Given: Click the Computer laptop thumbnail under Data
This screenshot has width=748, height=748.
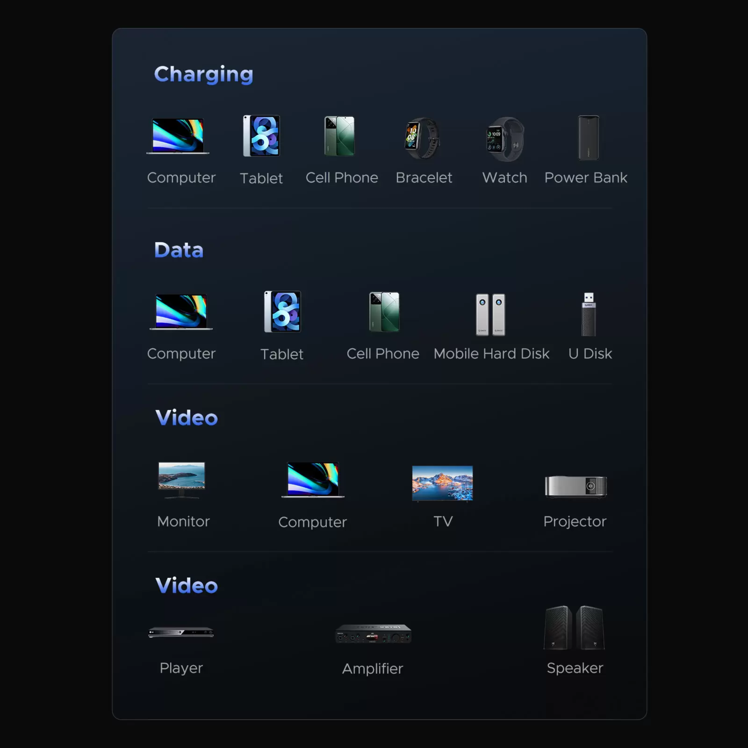Looking at the screenshot, I should coord(181,312).
